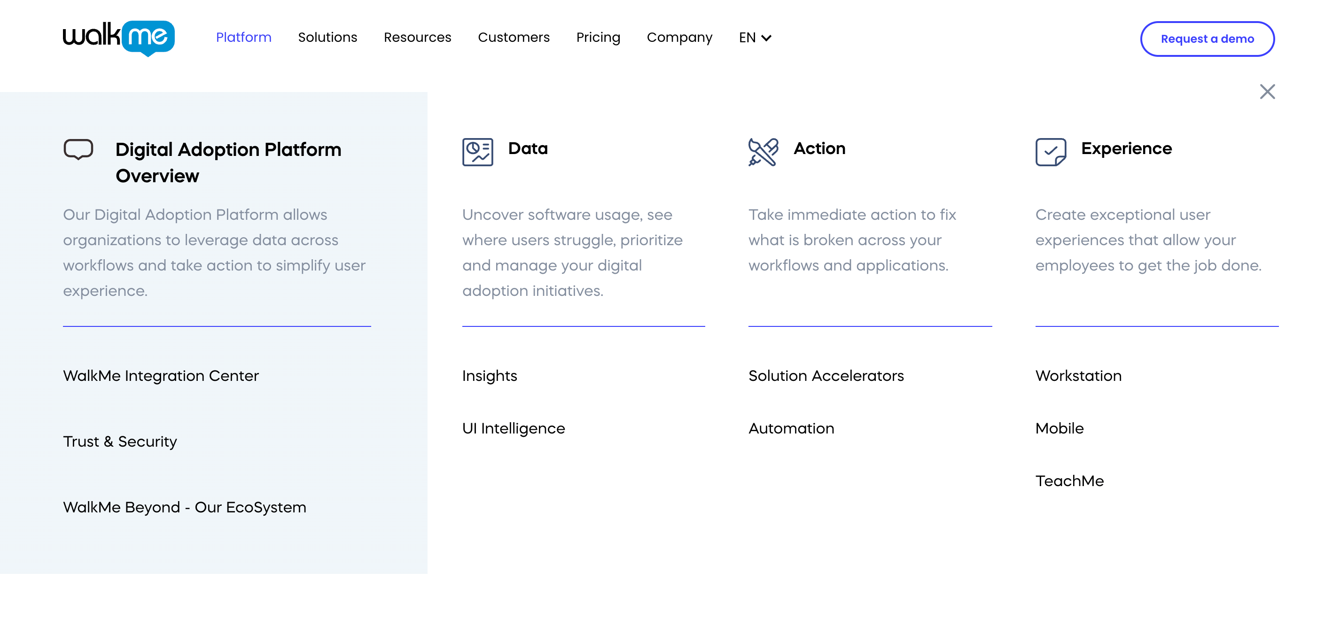Expand the Solutions top navigation item
Screen dimensions: 1340x619
coord(328,38)
